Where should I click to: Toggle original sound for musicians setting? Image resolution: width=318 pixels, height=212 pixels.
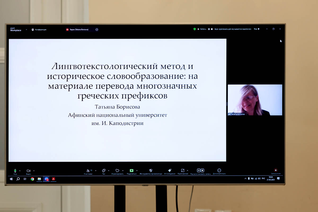click(x=229, y=29)
